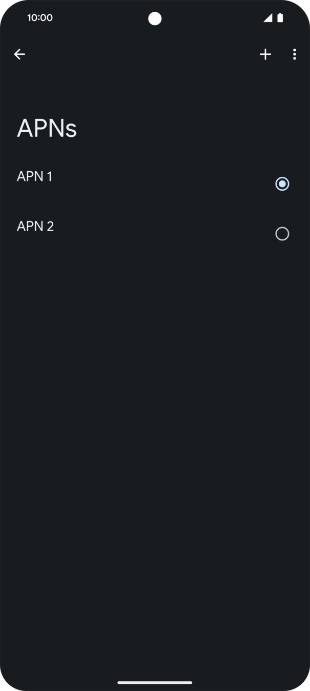The height and width of the screenshot is (691, 310).
Task: Select the APN 1 radio button
Action: point(282,184)
